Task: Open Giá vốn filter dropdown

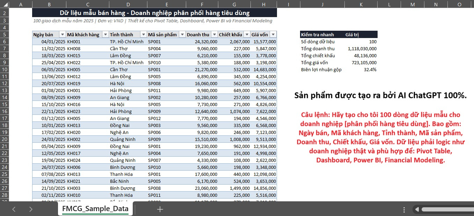Action: pos(273,35)
